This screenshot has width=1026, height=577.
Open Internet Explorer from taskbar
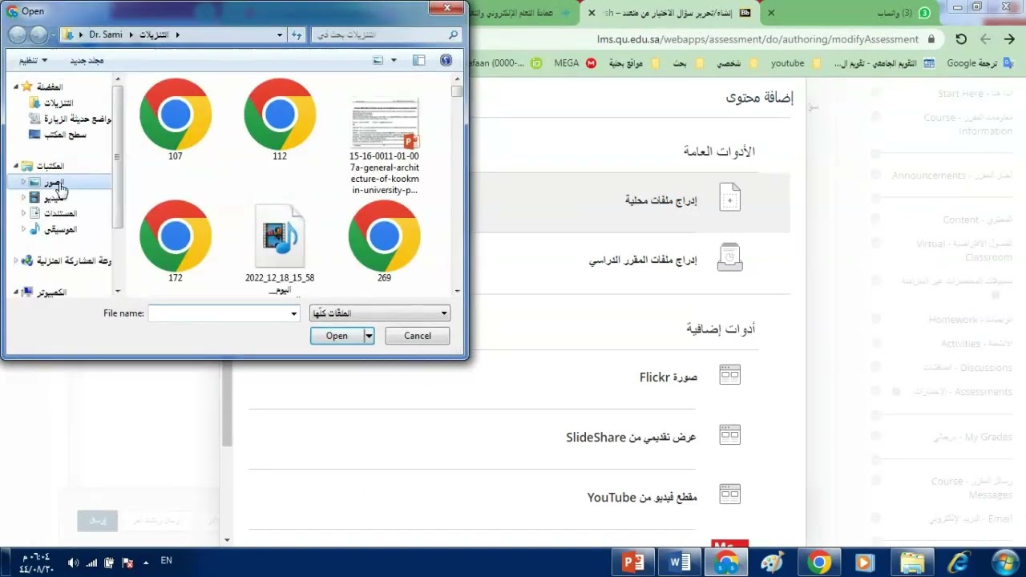click(x=959, y=563)
